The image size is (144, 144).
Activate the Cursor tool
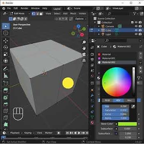pos(6,33)
